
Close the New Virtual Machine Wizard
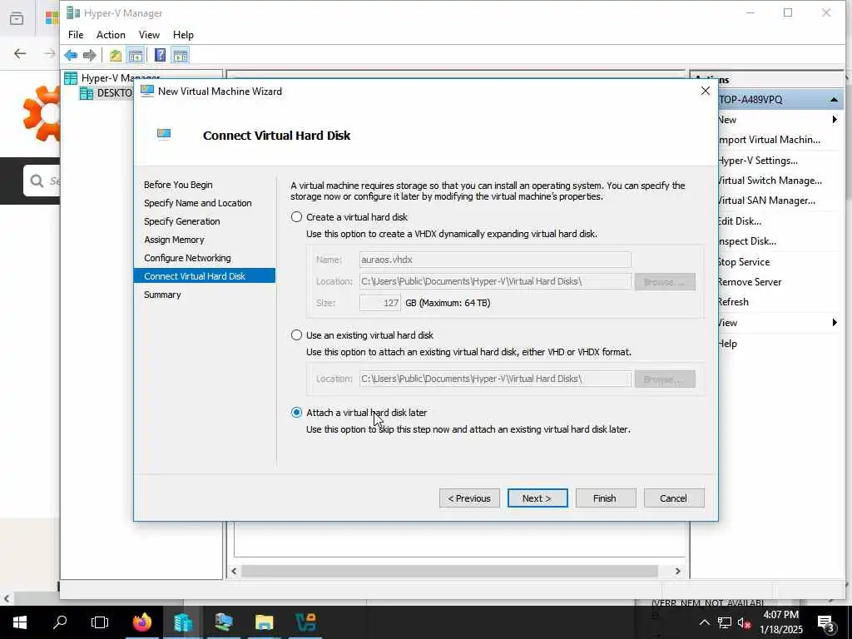pos(706,91)
